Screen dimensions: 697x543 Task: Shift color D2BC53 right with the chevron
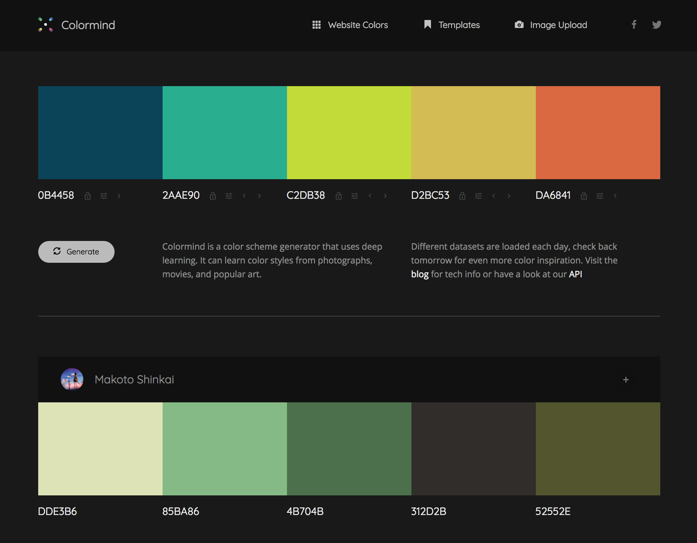(x=509, y=196)
